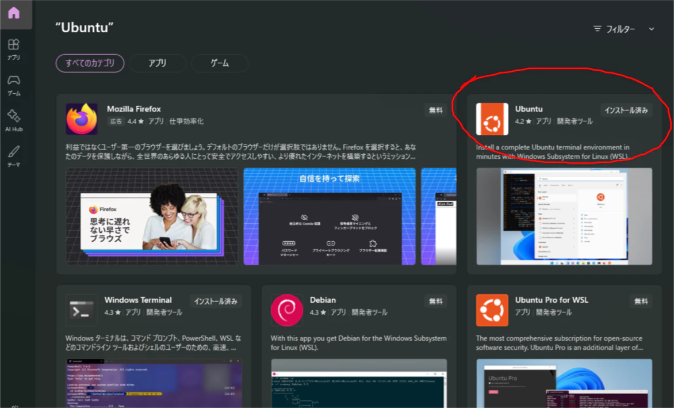
Task: Click the Firefox description text
Action: [241, 152]
